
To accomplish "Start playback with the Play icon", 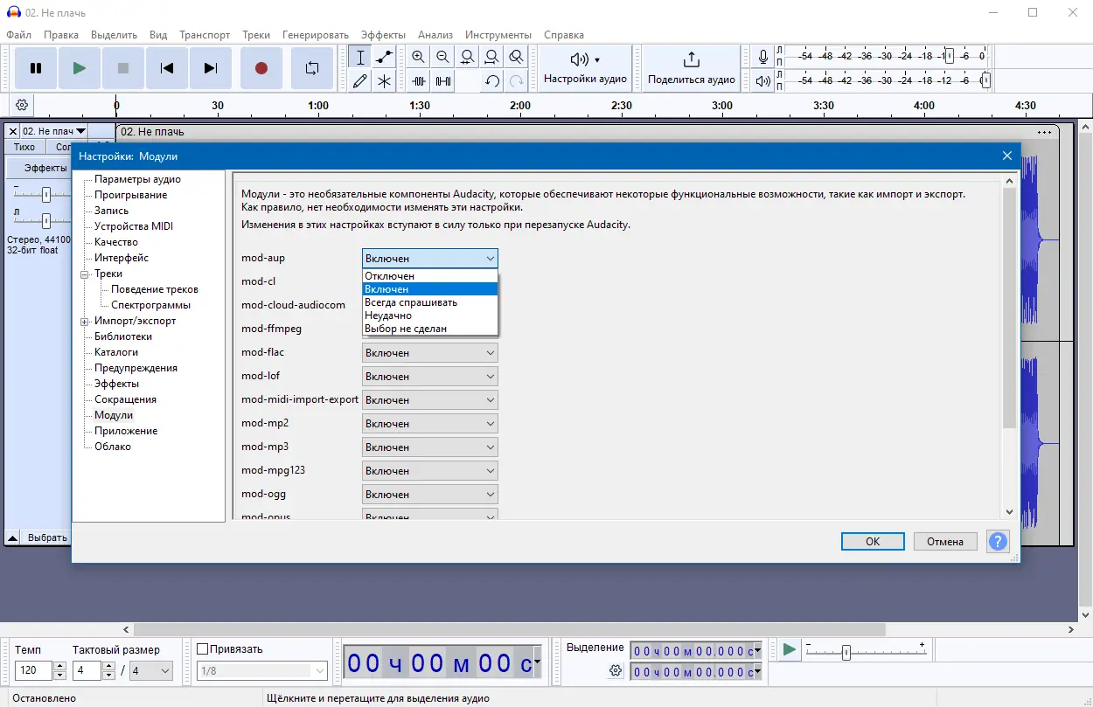I will pos(79,67).
